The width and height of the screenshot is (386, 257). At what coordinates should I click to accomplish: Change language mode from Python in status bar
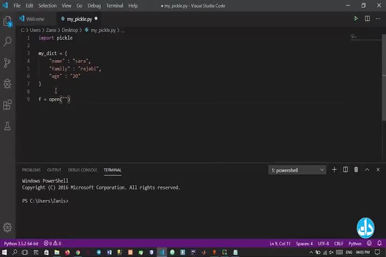(355, 244)
